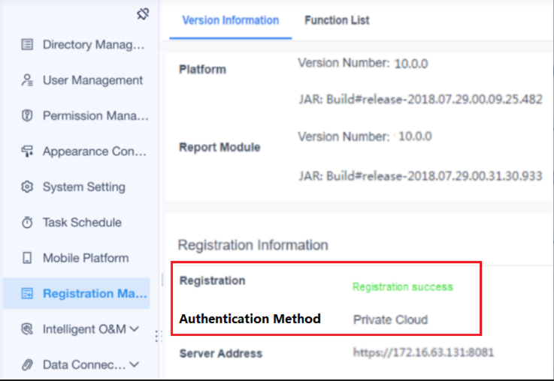The height and width of the screenshot is (381, 554).
Task: Click the Permission Management shield icon
Action: pos(27,115)
